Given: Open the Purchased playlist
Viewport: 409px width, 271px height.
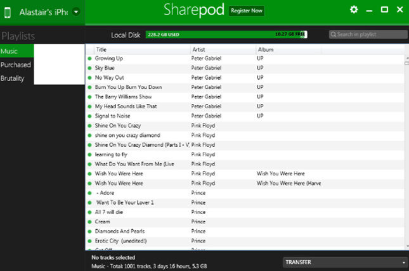Looking at the screenshot, I should point(16,65).
